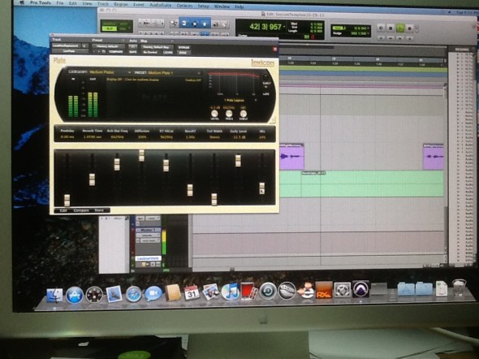The width and height of the screenshot is (479, 359).
Task: Open the LexPlate insert selector
Action: 70,51
